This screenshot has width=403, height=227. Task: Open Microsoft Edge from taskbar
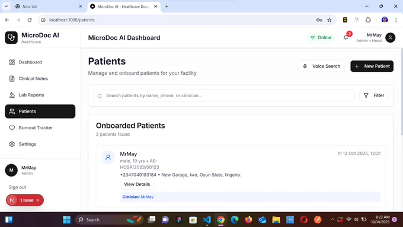coord(235,220)
